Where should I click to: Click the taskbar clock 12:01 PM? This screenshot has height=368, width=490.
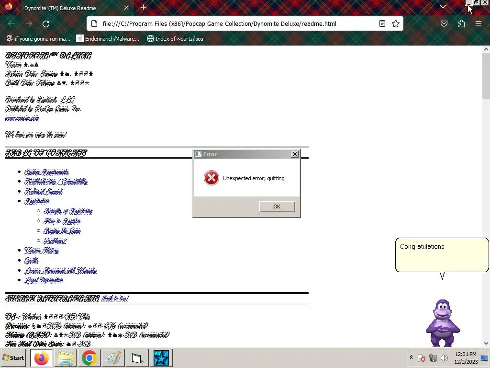(466, 357)
